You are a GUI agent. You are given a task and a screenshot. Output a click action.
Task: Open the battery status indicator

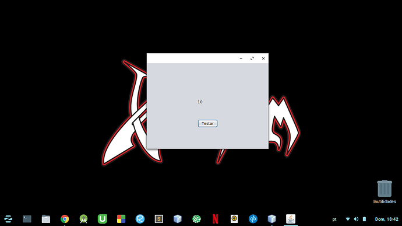click(364, 219)
